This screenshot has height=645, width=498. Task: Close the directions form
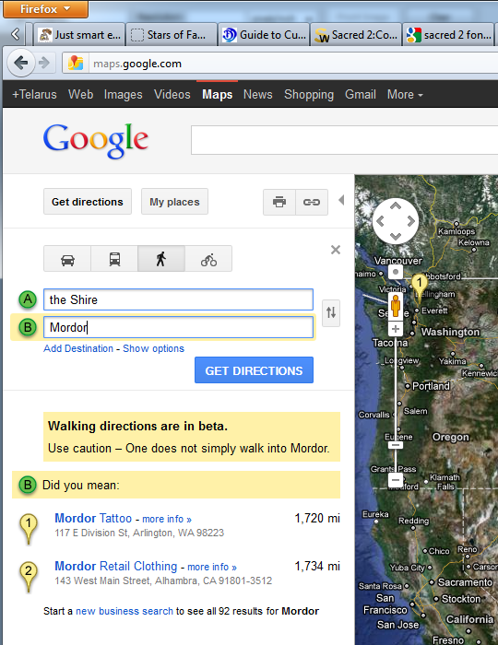point(336,250)
